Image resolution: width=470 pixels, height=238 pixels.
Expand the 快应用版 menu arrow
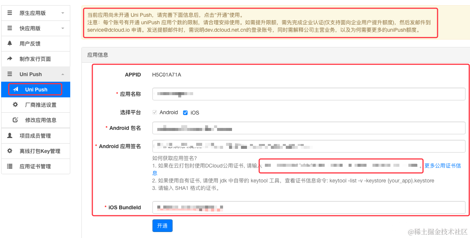coord(63,28)
